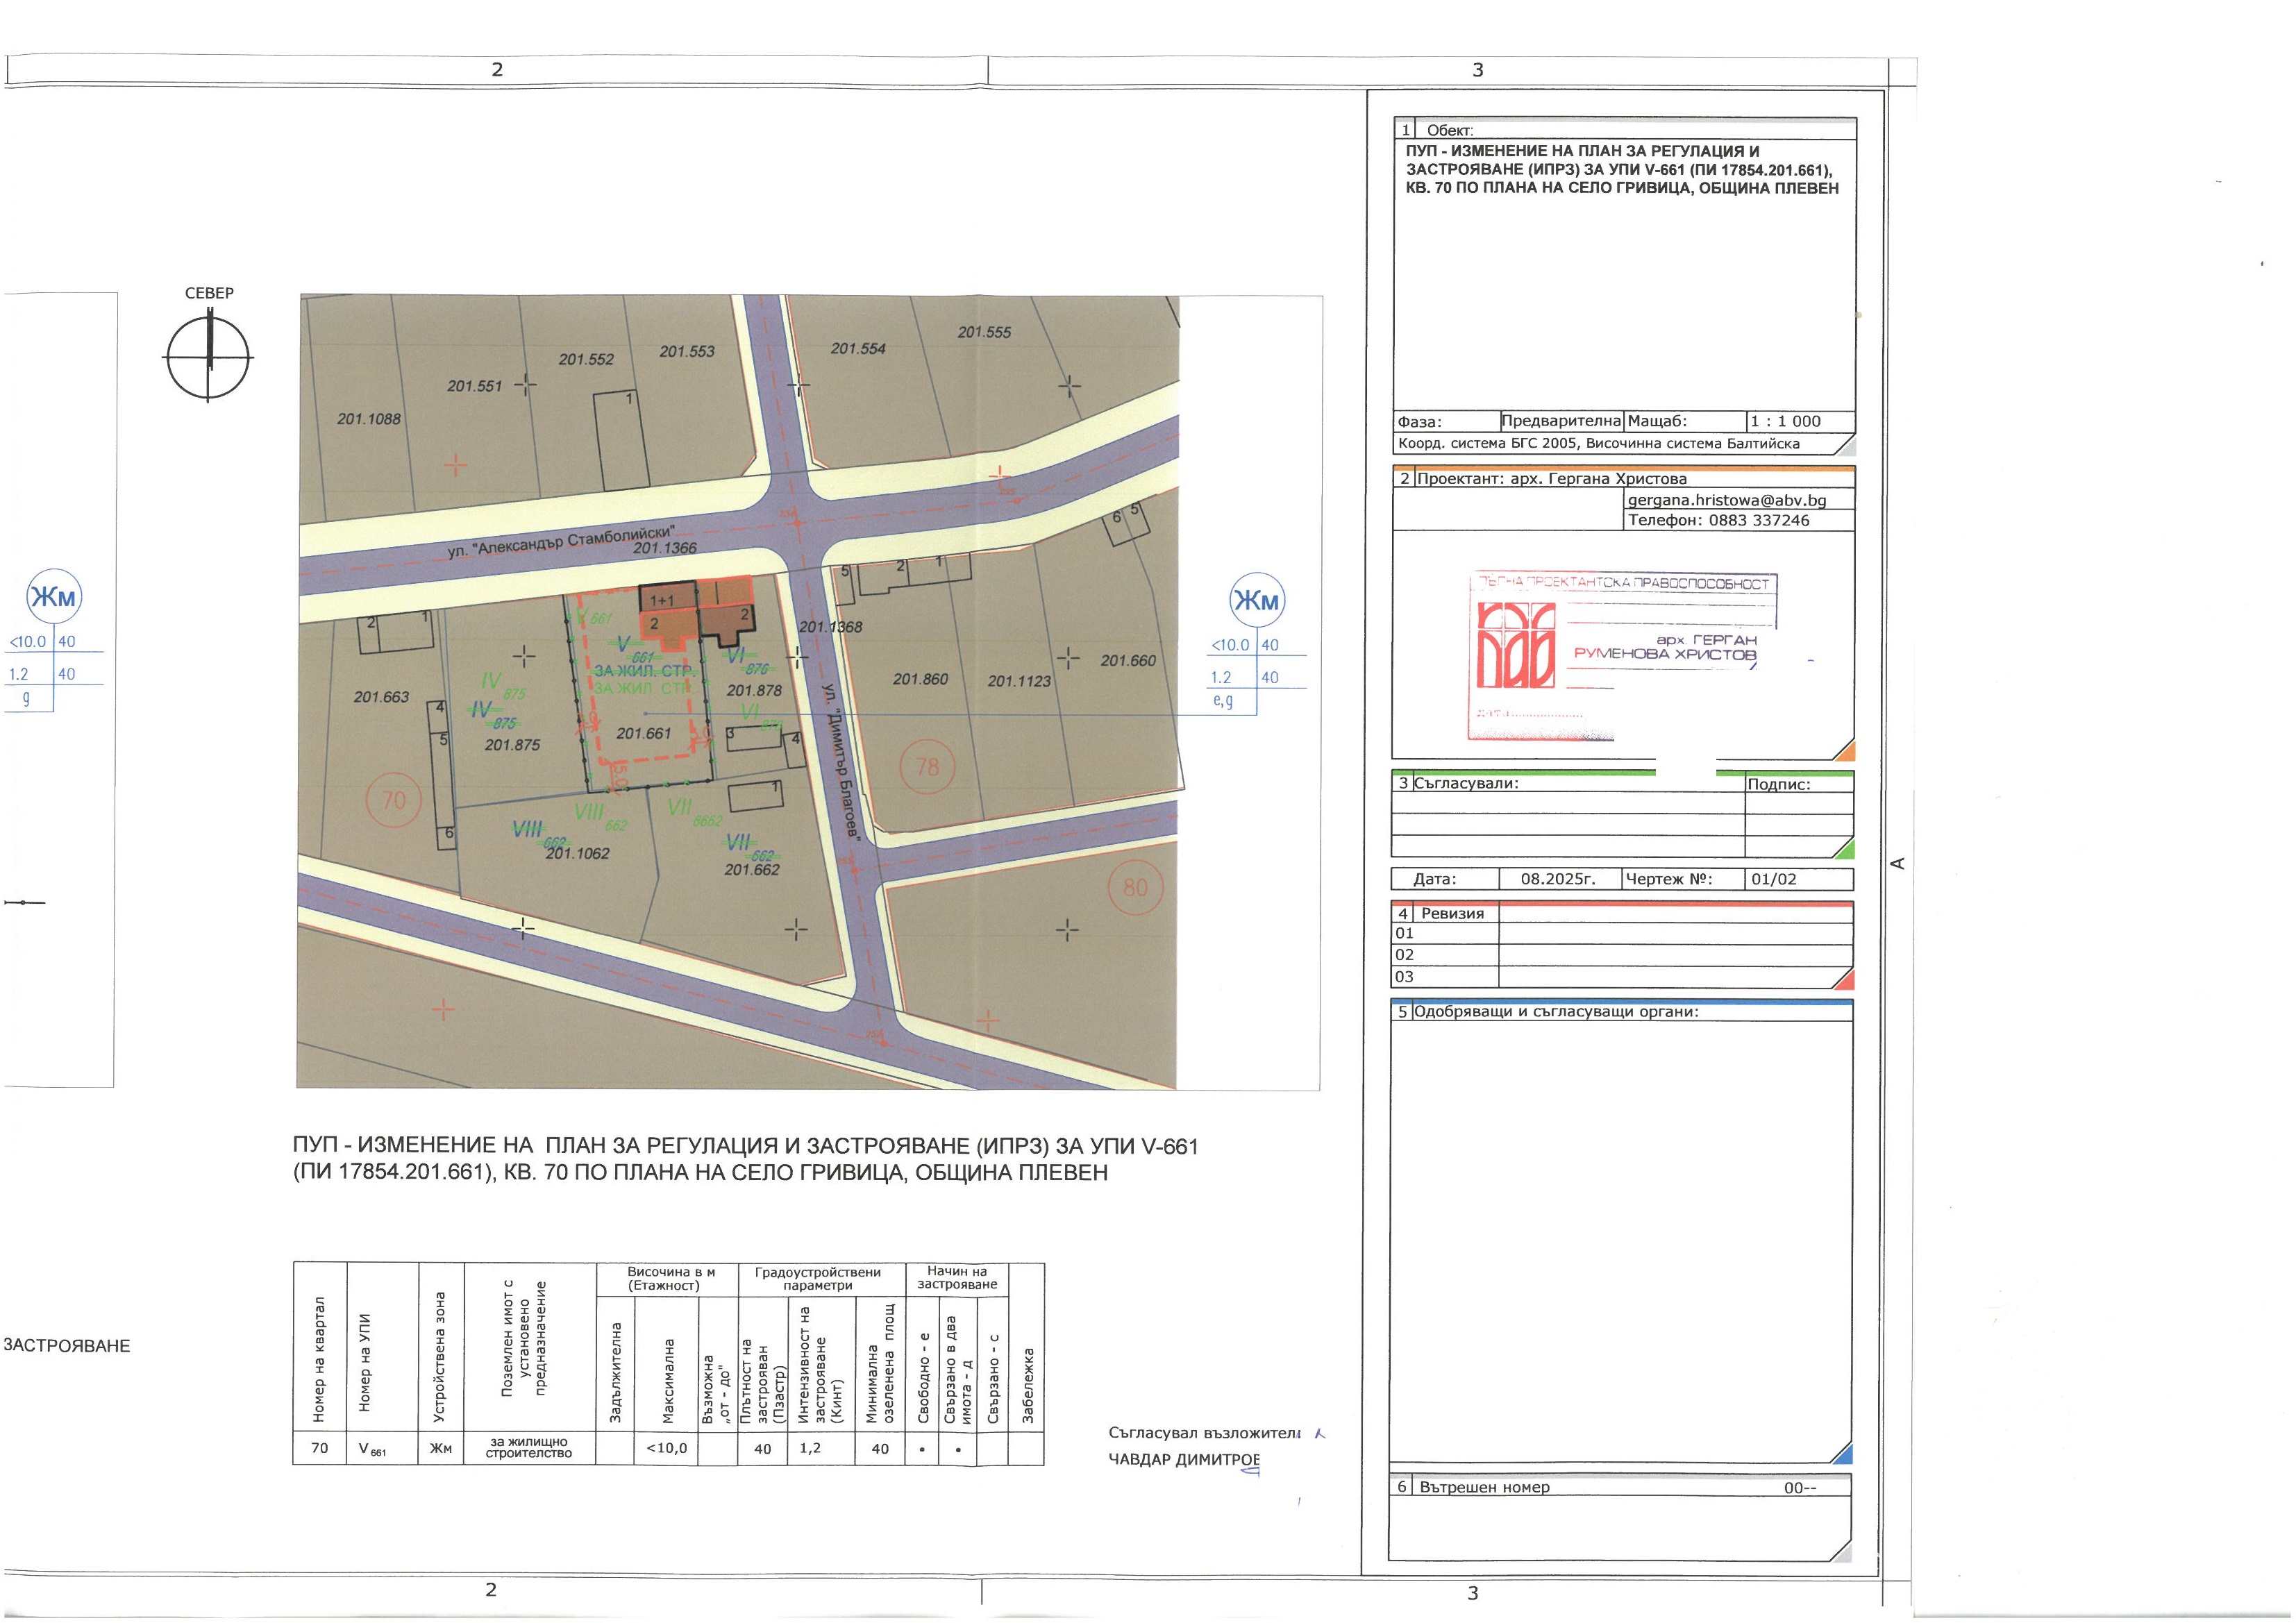Click the 'Предварителна' phase value
This screenshot has width=2296, height=1623.
click(x=1561, y=421)
